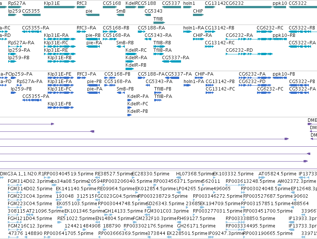The image size is (317, 239).
Task: Click transcript CG6232-RD label
Action: 239,50
